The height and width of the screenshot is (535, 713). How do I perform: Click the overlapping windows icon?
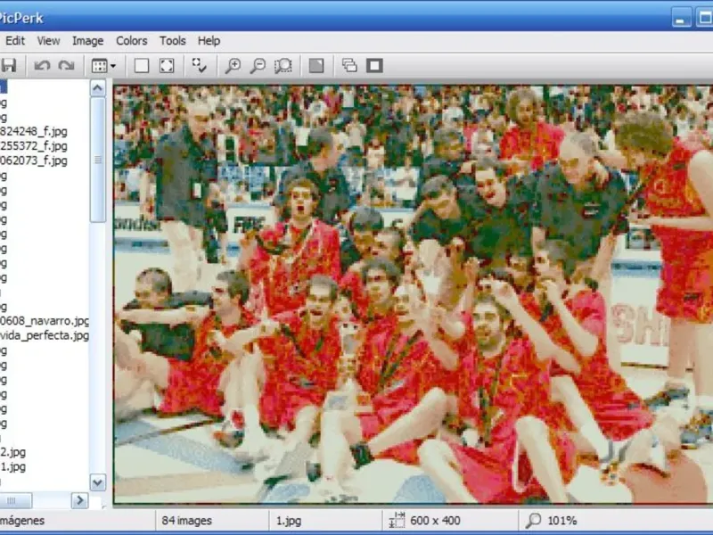(x=349, y=65)
